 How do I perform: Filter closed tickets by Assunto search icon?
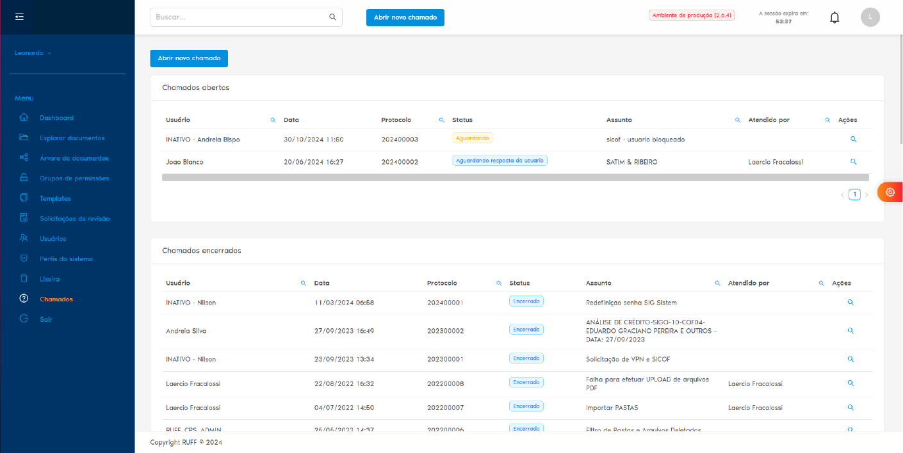pos(717,283)
